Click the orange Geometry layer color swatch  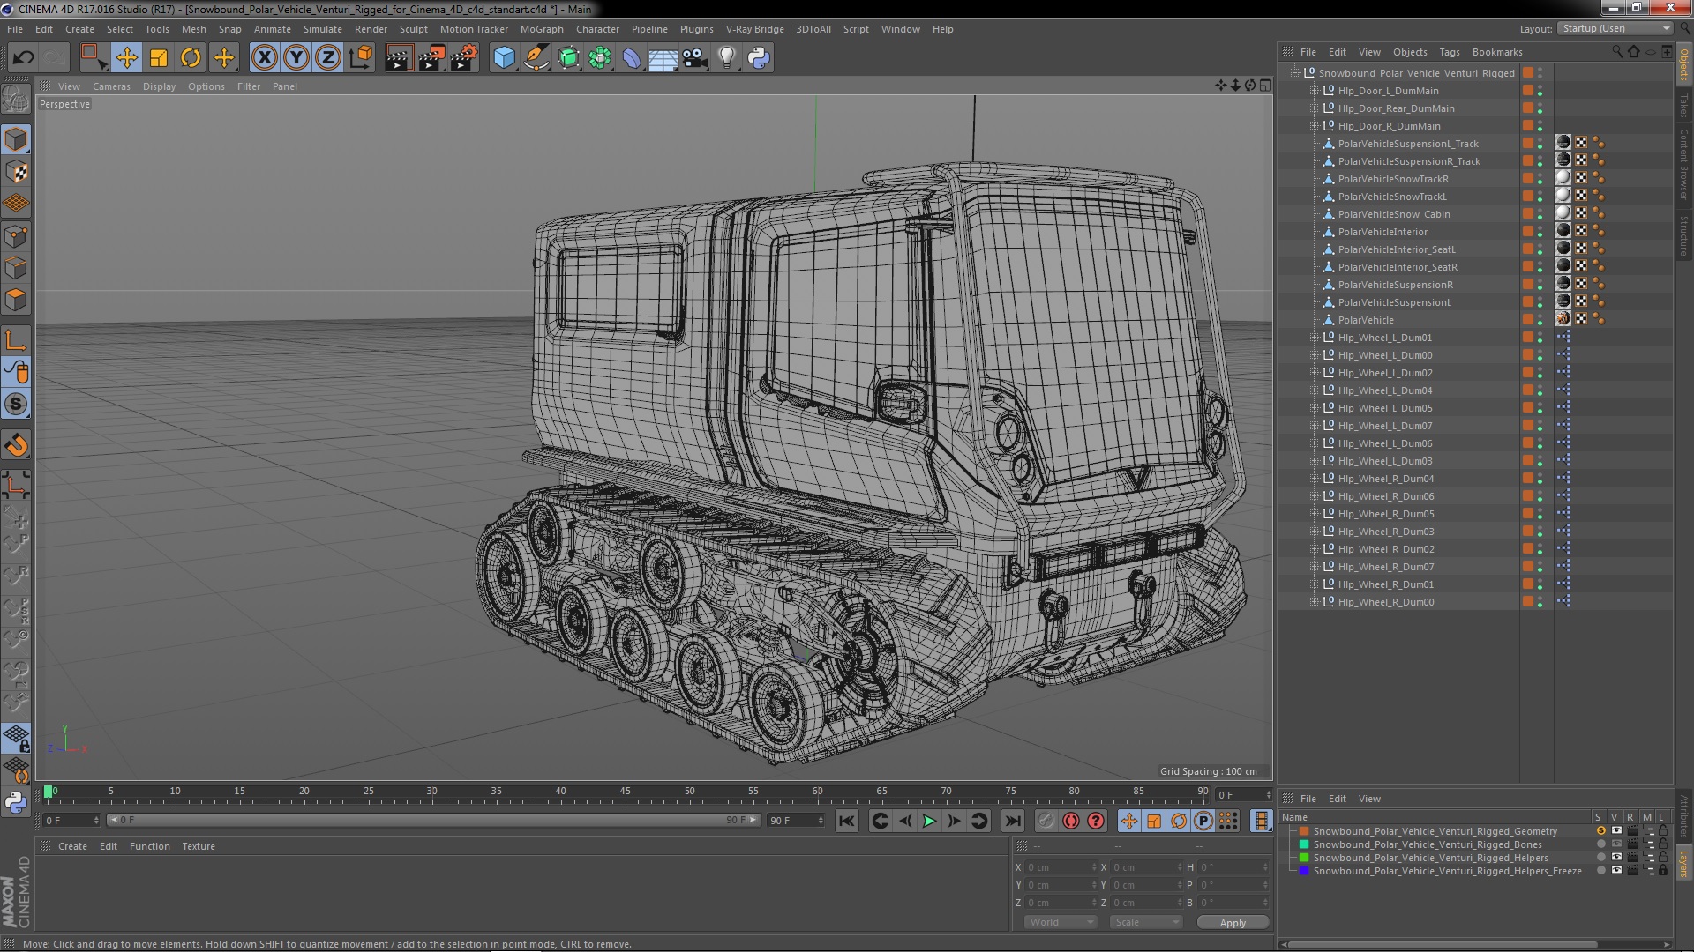tap(1303, 831)
